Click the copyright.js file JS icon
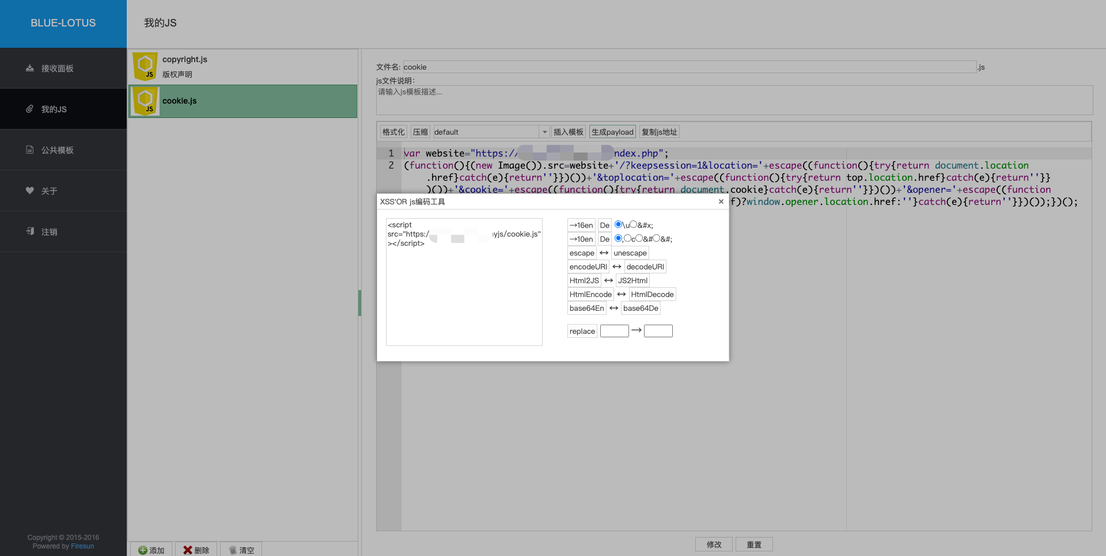This screenshot has width=1106, height=556. click(145, 67)
